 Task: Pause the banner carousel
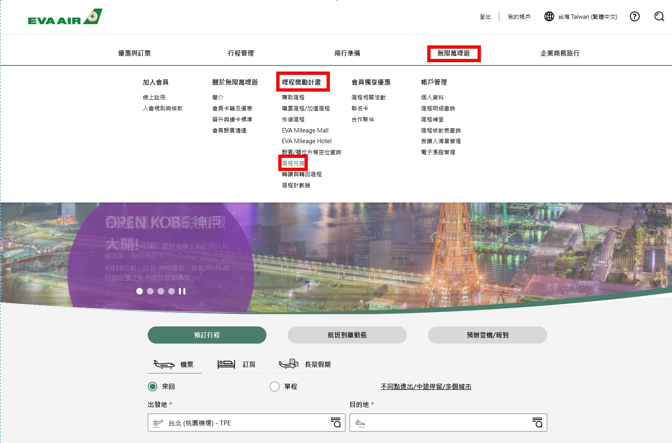pyautogui.click(x=182, y=291)
